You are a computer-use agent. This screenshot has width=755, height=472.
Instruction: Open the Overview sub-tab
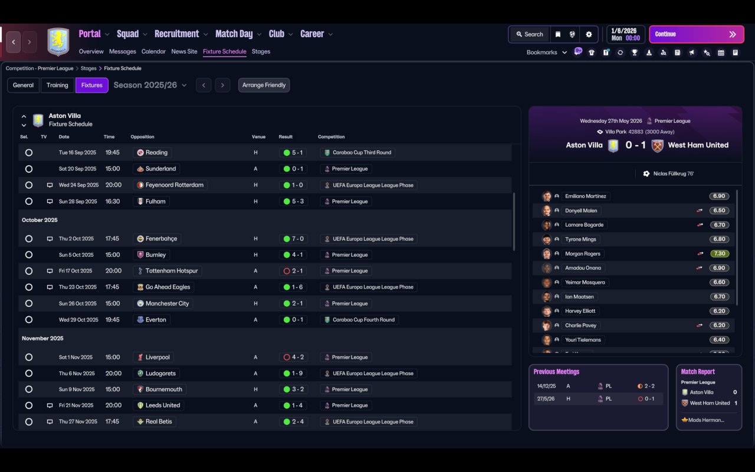click(x=91, y=51)
